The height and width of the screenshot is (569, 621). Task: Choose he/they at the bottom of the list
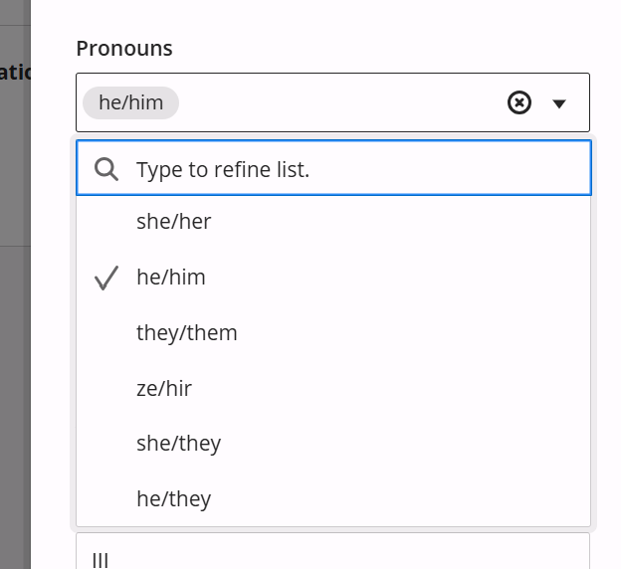[333, 499]
